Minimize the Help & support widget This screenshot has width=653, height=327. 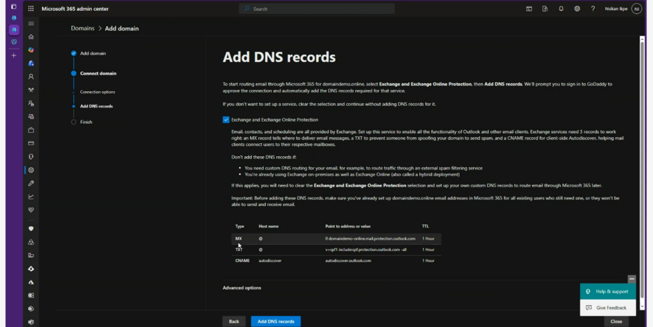click(x=631, y=279)
